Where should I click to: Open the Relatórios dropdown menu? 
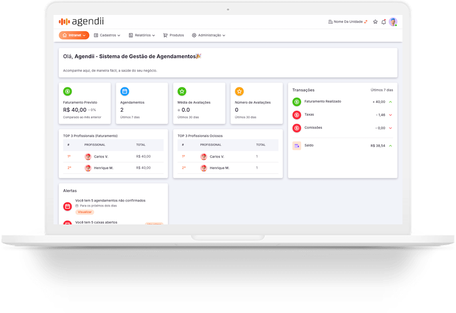pyautogui.click(x=142, y=35)
